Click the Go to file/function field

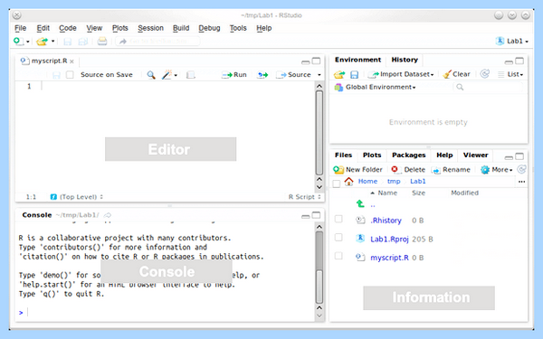[157, 42]
